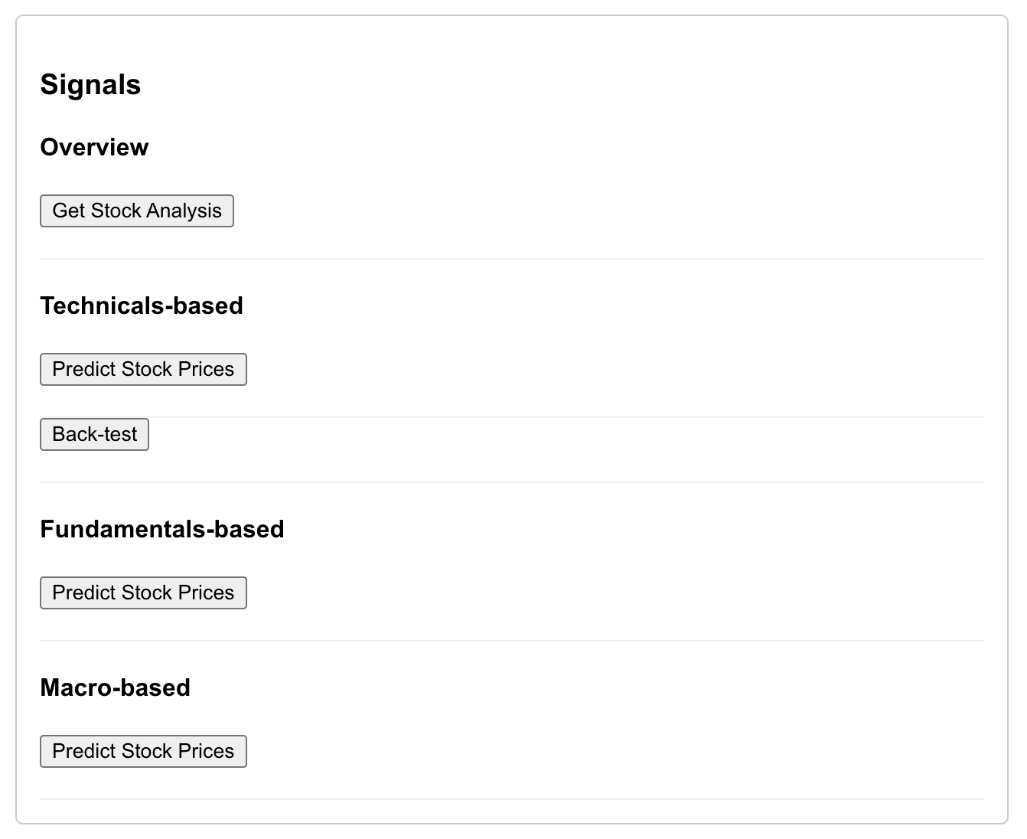Click the button directly below the Overview heading
1027x839 pixels.
136,211
